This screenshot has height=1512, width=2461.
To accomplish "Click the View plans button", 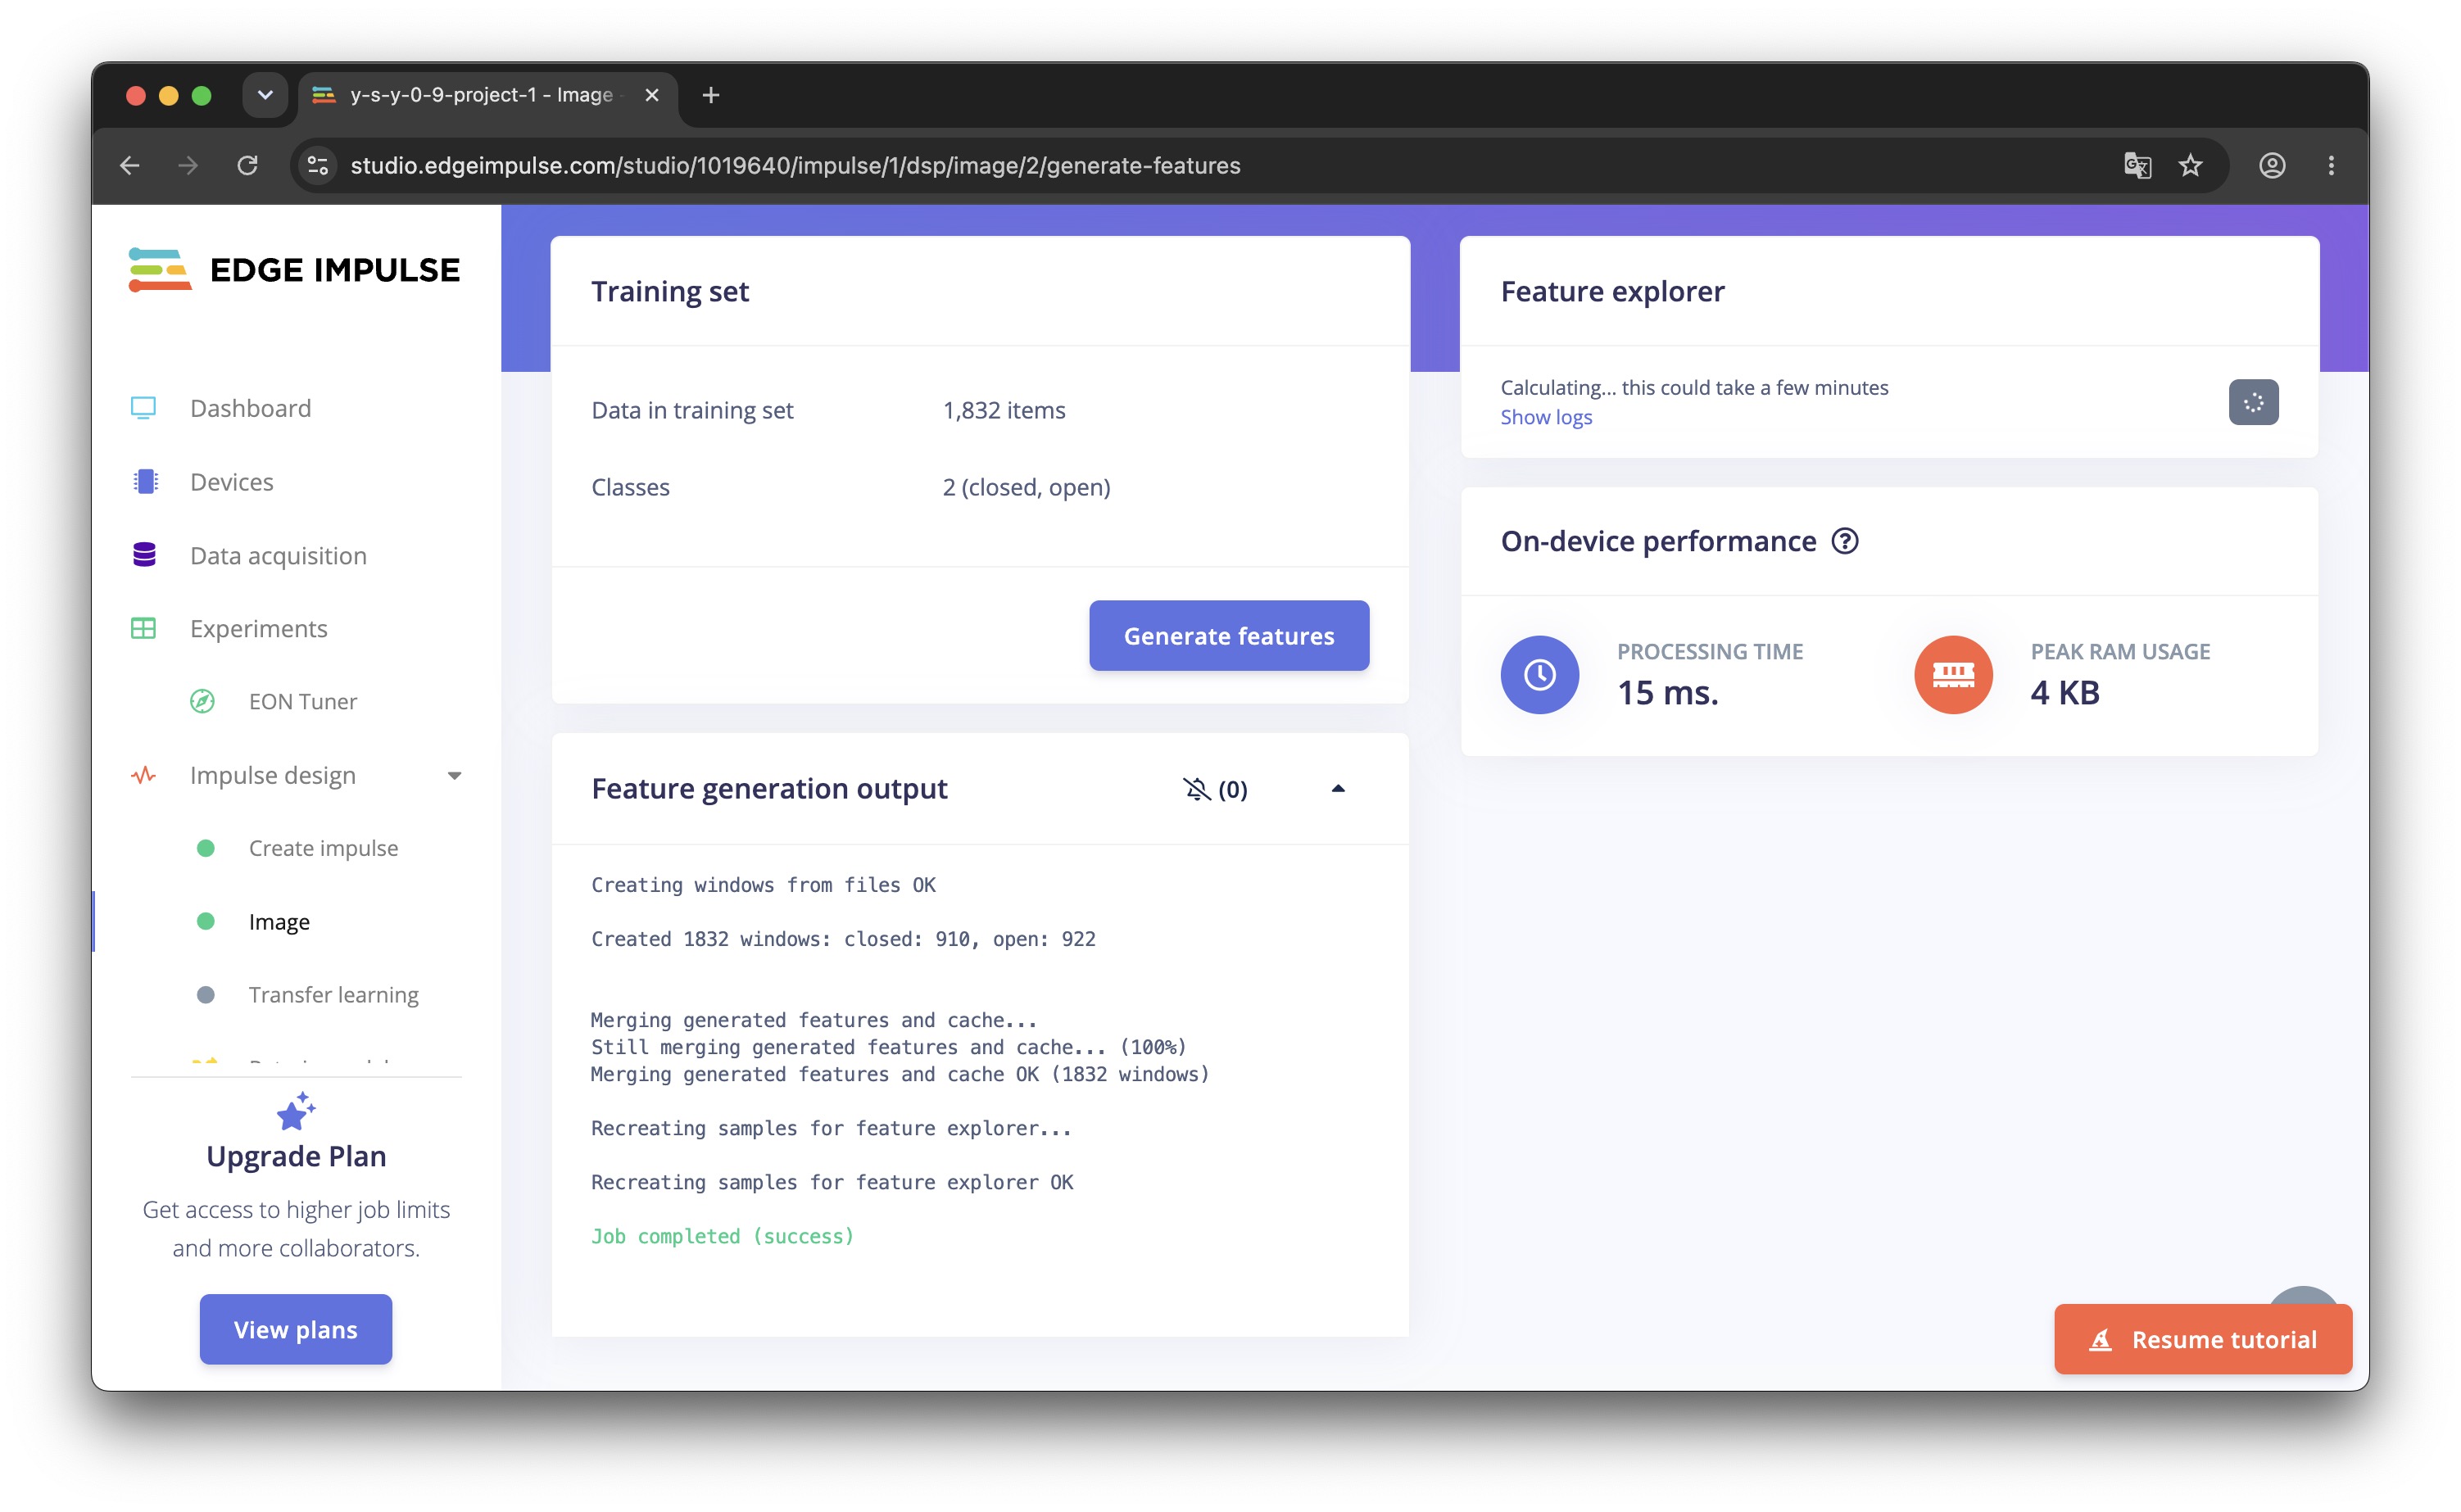I will point(296,1329).
